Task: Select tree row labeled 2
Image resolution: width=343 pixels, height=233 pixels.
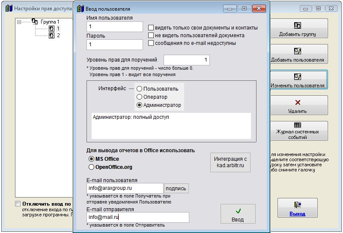Action: click(58, 35)
